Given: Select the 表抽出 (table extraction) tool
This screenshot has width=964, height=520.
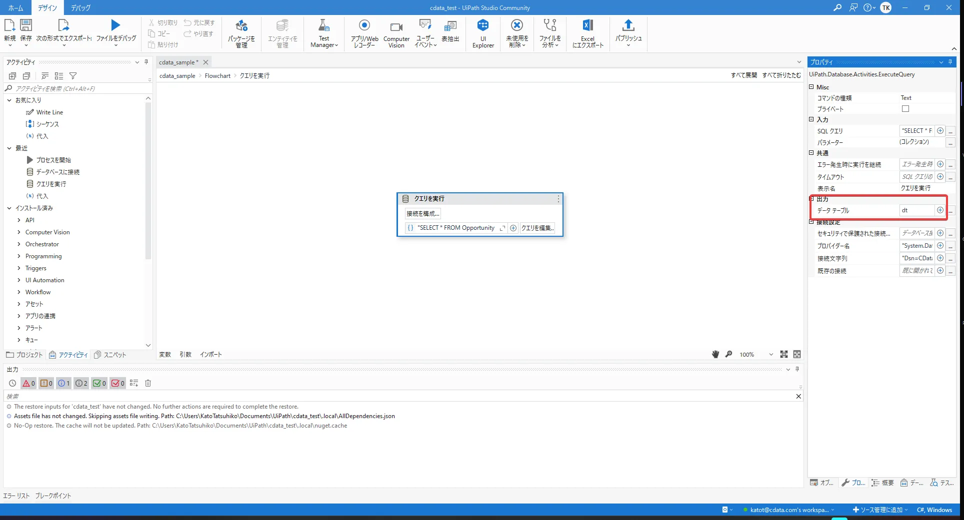Looking at the screenshot, I should coord(450,32).
